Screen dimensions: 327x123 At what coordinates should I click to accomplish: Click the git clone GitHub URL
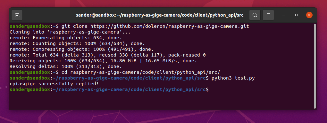(x=170, y=27)
